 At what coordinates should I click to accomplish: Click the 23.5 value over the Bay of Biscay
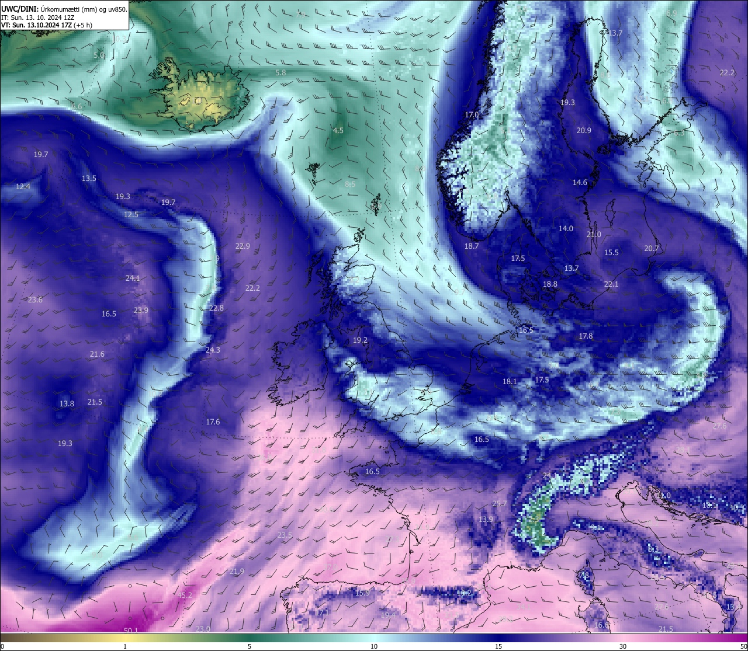[285, 535]
